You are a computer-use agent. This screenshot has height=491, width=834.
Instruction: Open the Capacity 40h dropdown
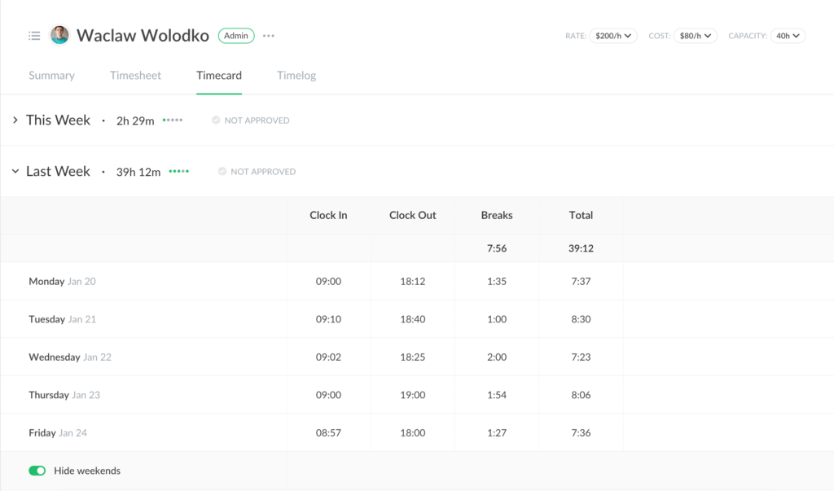pyautogui.click(x=788, y=36)
